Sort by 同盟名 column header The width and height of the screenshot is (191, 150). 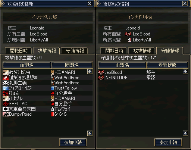pos(72,65)
